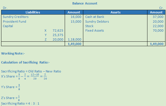This screenshot has height=106, width=166.
Task: Select the 1,18,000 capital total
Action: click(x=75, y=39)
